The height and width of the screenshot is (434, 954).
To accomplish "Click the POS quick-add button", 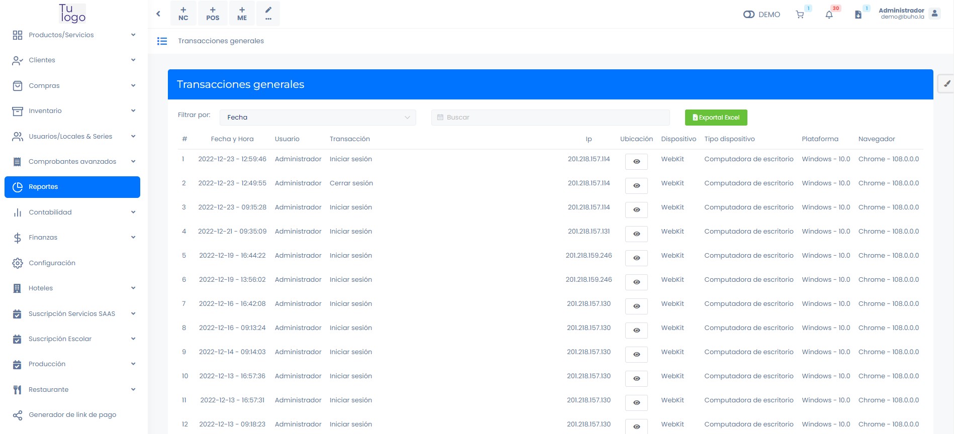I will coord(213,14).
